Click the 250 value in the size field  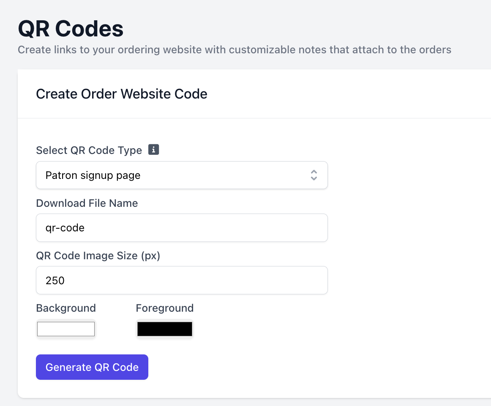point(55,280)
